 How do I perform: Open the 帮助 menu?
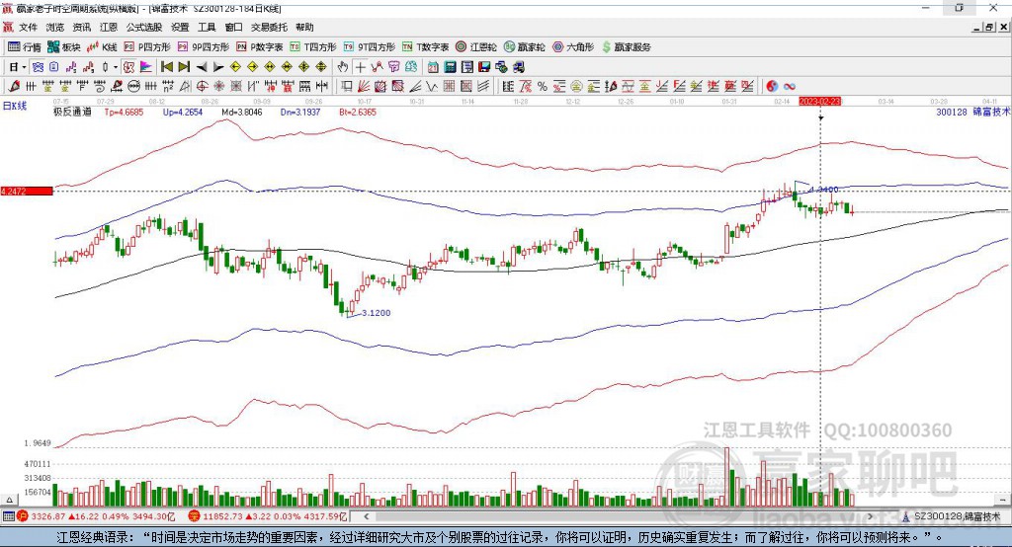(x=304, y=27)
